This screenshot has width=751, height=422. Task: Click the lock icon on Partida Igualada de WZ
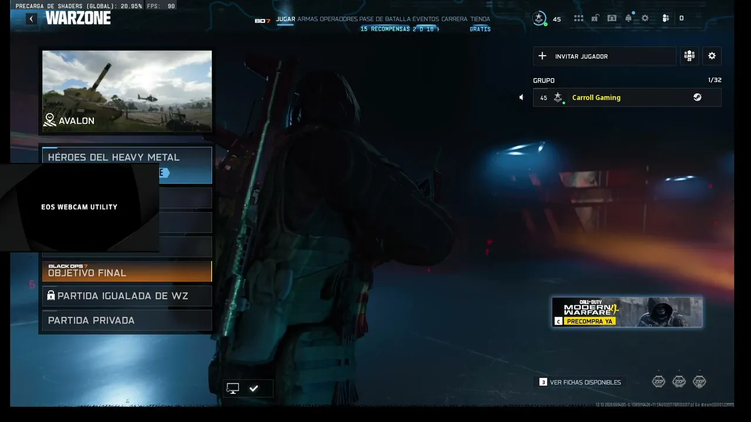click(51, 296)
